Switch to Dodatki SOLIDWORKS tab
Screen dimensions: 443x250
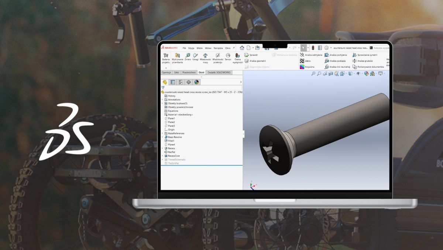coord(219,73)
